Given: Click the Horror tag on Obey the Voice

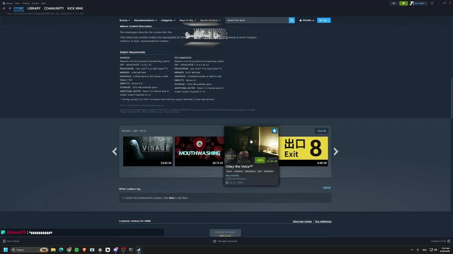Looking at the screenshot, I should (x=229, y=171).
